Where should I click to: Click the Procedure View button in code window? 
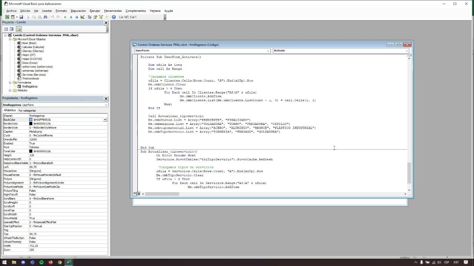(x=135, y=194)
